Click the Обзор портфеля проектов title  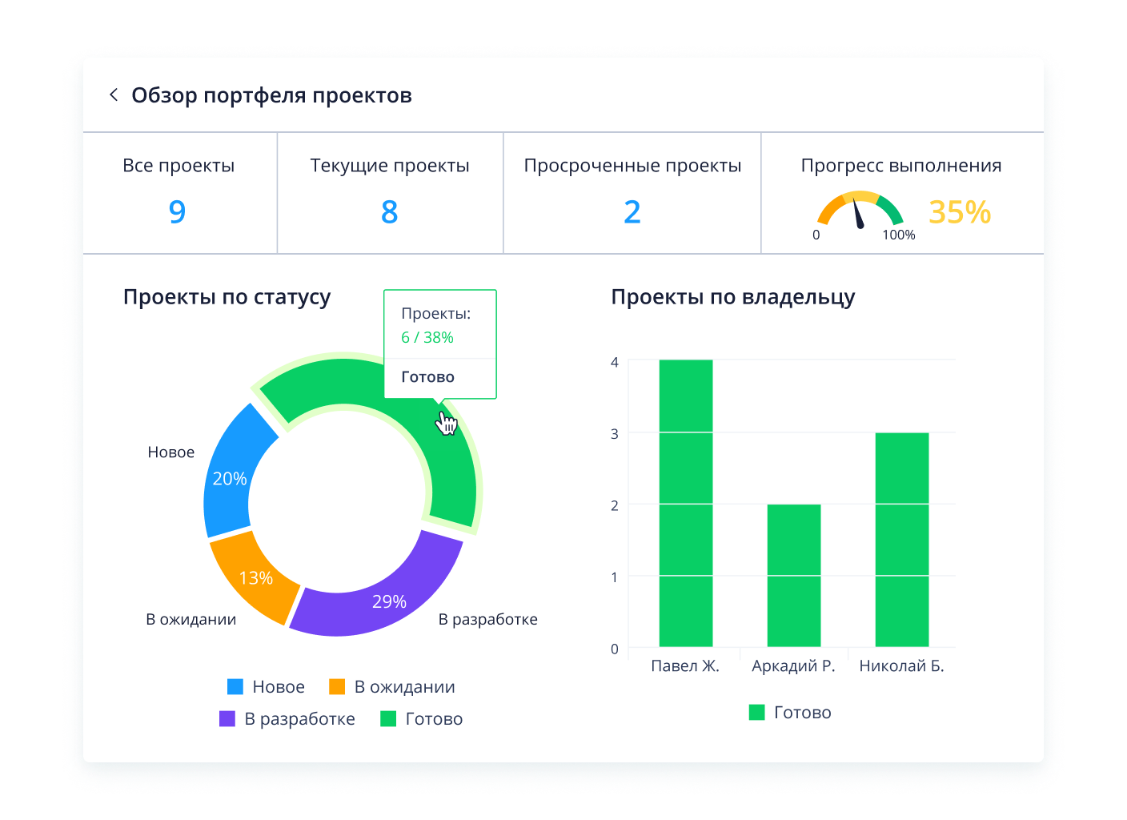tap(271, 95)
